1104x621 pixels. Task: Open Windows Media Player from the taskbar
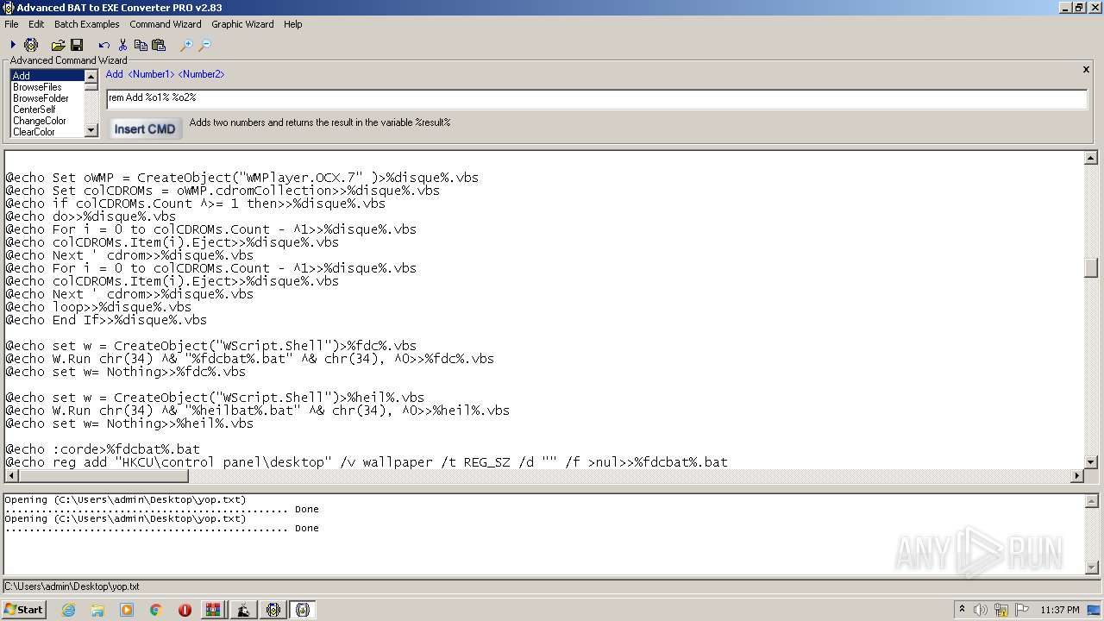[x=127, y=610]
